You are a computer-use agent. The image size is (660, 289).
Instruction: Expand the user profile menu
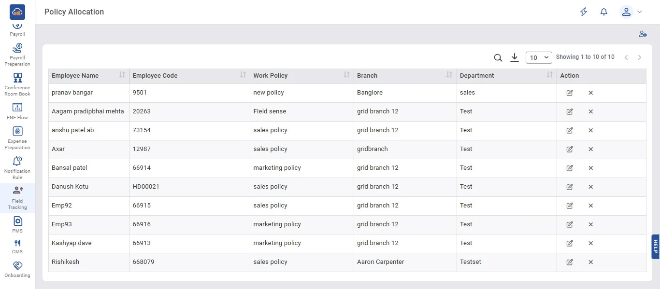pyautogui.click(x=631, y=12)
